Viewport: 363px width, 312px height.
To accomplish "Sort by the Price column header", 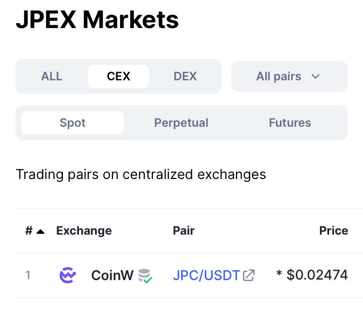I will pyautogui.click(x=333, y=230).
